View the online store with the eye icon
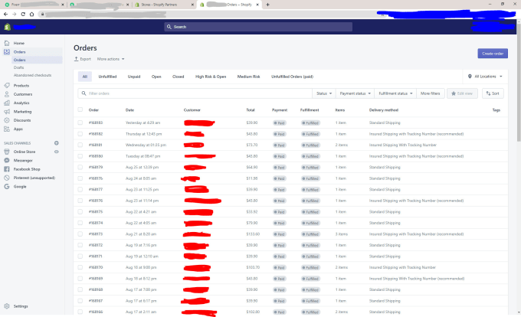Viewport: 521px width, 317px height. coord(57,152)
